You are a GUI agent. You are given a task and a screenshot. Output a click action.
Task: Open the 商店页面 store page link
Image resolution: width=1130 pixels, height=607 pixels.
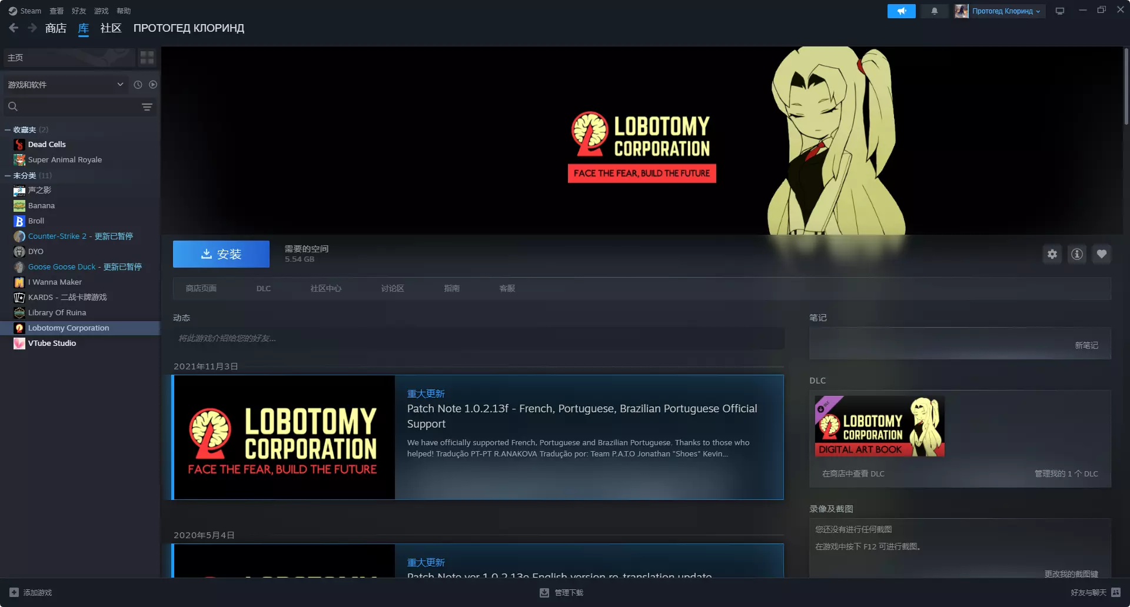(x=201, y=288)
